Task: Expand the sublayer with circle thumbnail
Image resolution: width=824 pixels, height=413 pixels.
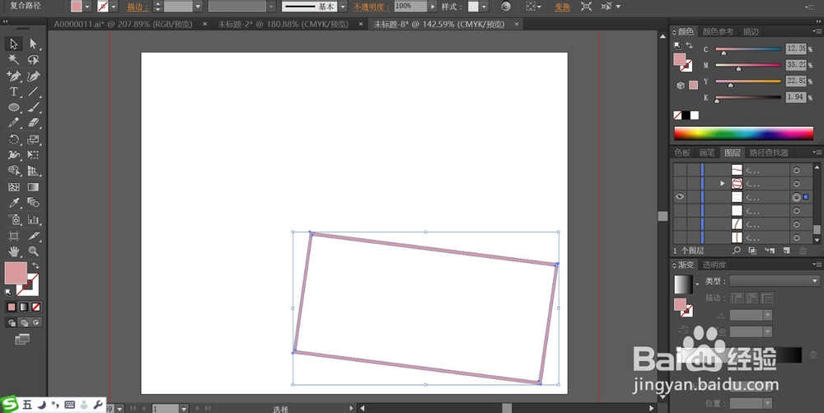Action: point(722,183)
